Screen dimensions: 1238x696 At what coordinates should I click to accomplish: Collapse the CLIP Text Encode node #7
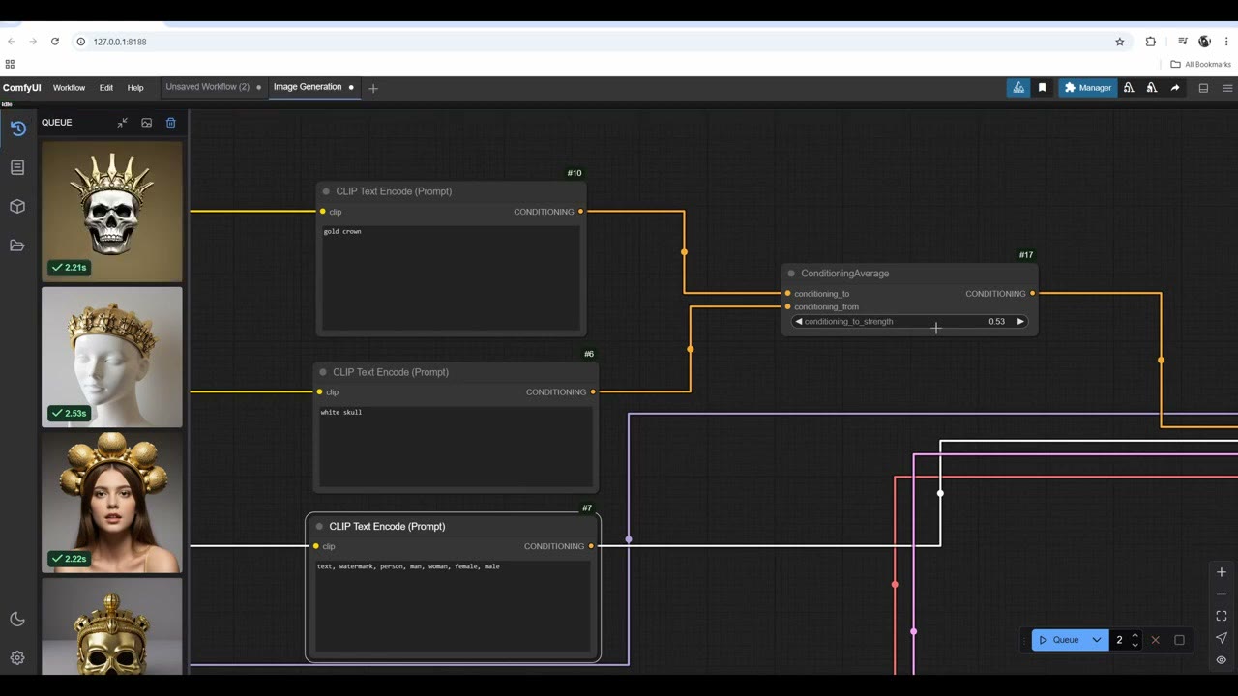pyautogui.click(x=319, y=527)
